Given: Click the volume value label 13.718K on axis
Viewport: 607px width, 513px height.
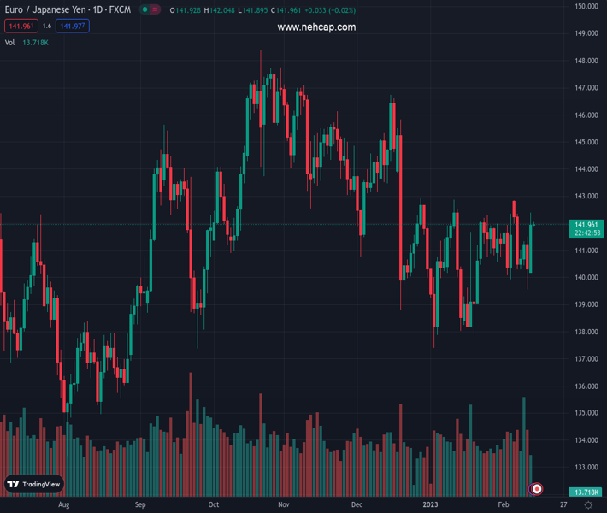Looking at the screenshot, I should (586, 492).
